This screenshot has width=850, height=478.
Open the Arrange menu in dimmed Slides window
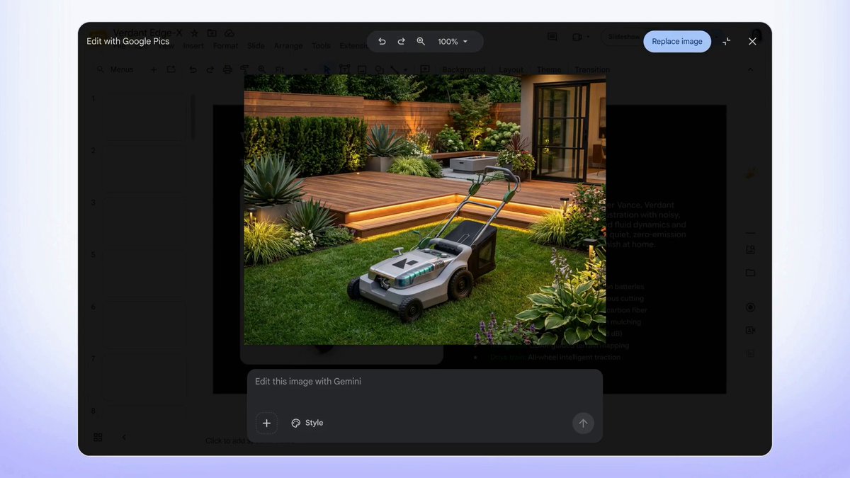tap(288, 46)
